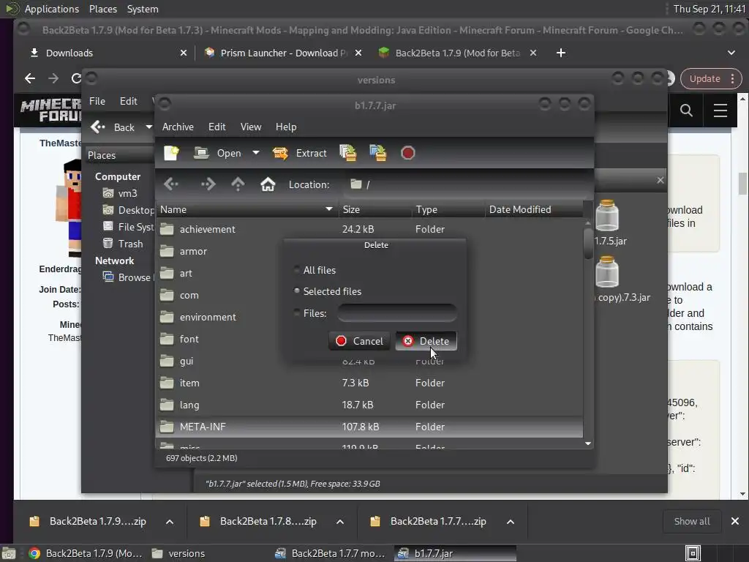Click the Back button in versions window
This screenshot has width=749, height=562.
click(x=113, y=127)
